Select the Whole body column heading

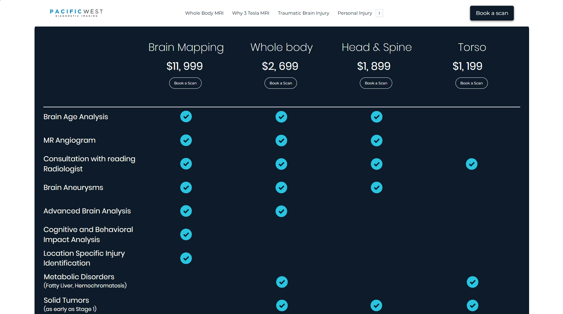tap(281, 48)
